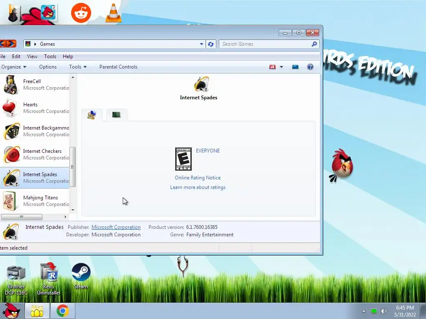Click the Internet Spades preview icon
Image resolution: width=426 pixels, height=319 pixels.
pyautogui.click(x=201, y=84)
